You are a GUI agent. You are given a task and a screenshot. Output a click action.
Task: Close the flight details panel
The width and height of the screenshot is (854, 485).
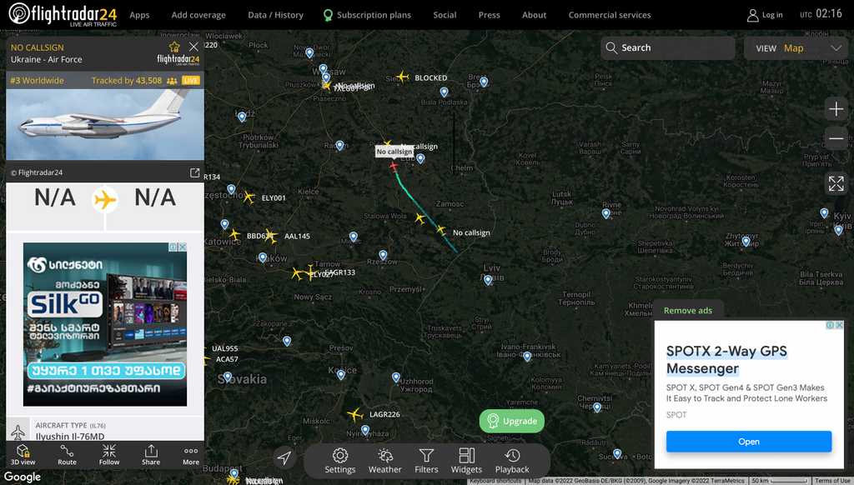pyautogui.click(x=193, y=47)
